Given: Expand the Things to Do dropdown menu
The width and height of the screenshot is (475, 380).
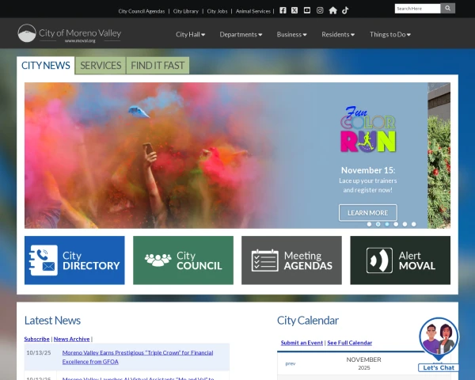Looking at the screenshot, I should pos(390,35).
